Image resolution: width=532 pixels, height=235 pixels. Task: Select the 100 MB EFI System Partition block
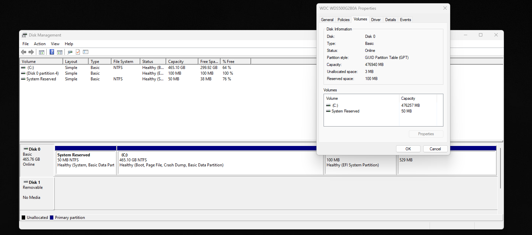point(360,165)
